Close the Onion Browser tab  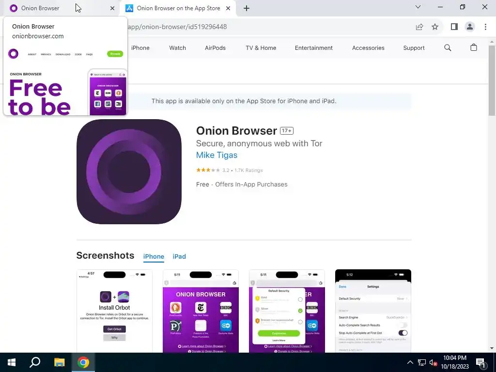(112, 9)
